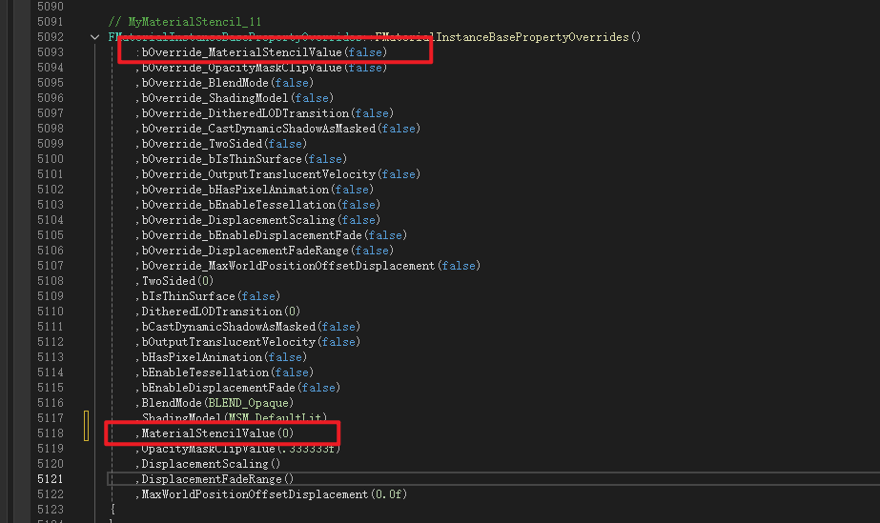Click the MyMaterialStencil_11 comment
Viewport: 880px width, 523px height.
point(185,22)
